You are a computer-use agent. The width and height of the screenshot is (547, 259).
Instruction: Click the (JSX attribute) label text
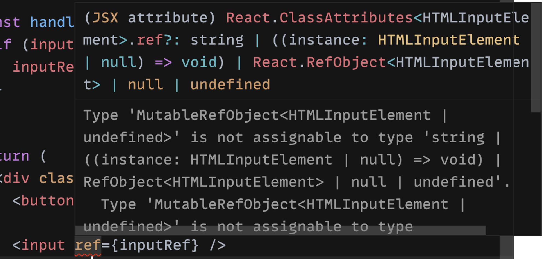[x=150, y=18]
